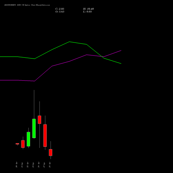
Task: Click the 21 Apr date label
Action: pyautogui.click(x=22, y=165)
